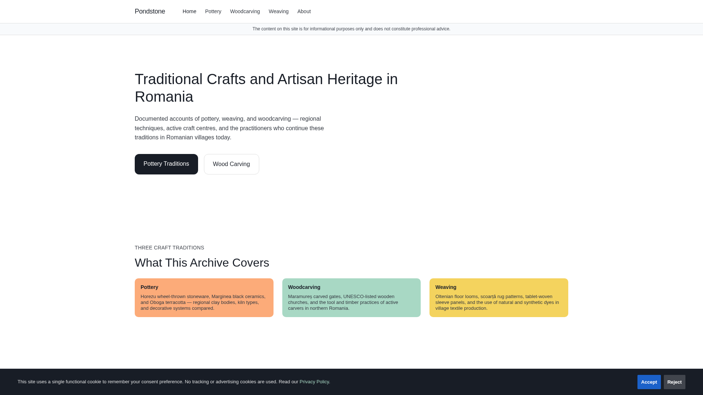Click the cookie notice text in the footer bar

tap(174, 382)
